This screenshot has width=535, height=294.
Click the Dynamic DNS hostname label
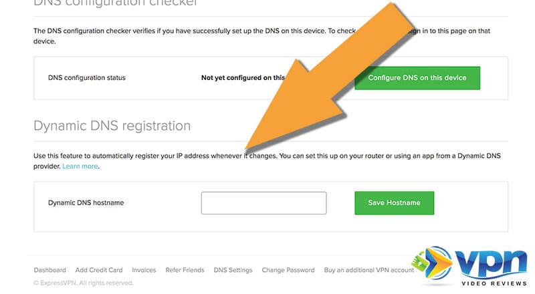86,203
